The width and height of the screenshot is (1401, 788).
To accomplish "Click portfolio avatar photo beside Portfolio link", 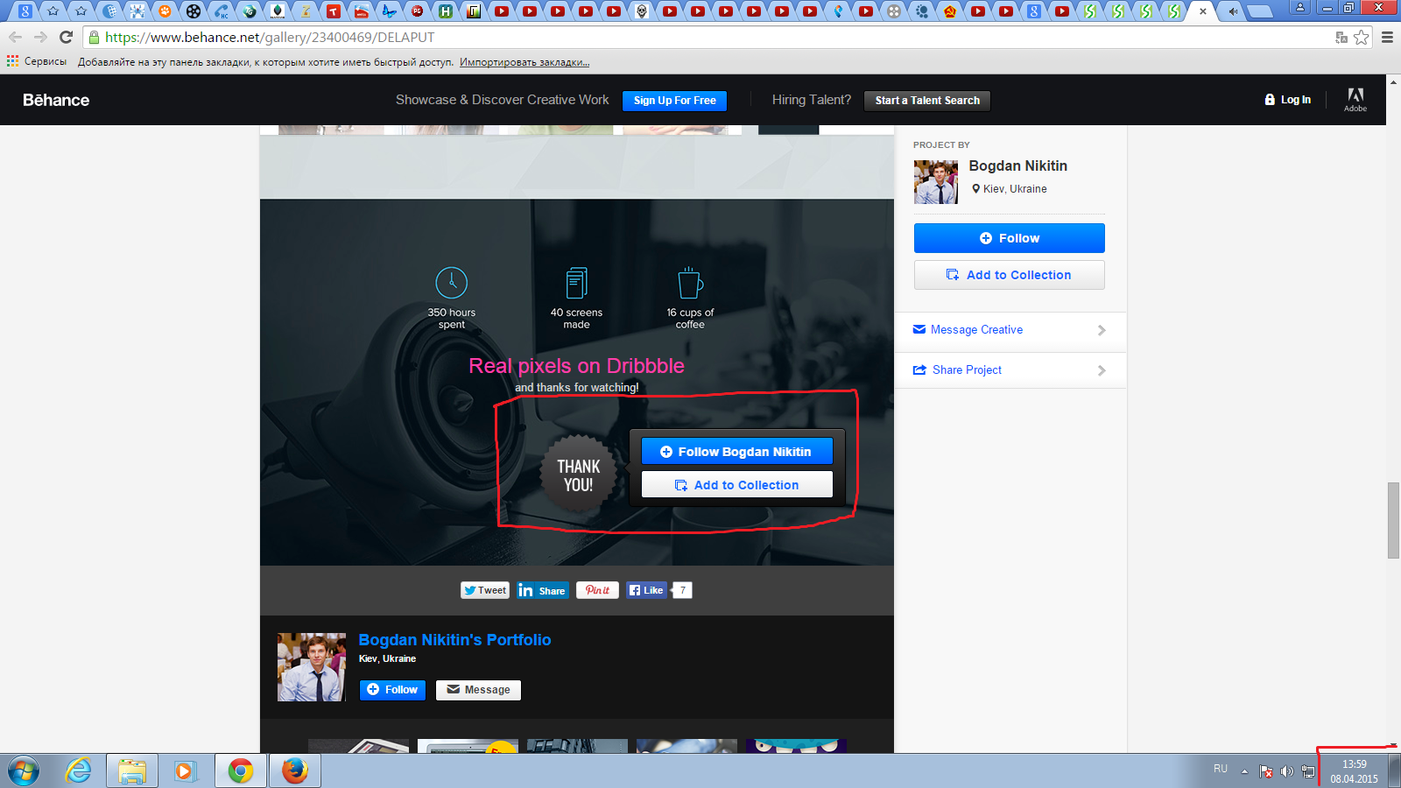I will (x=312, y=667).
